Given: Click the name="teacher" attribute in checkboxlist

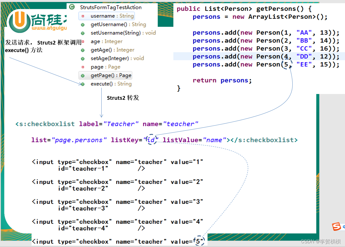Looking at the screenshot, I should pyautogui.click(x=170, y=124).
